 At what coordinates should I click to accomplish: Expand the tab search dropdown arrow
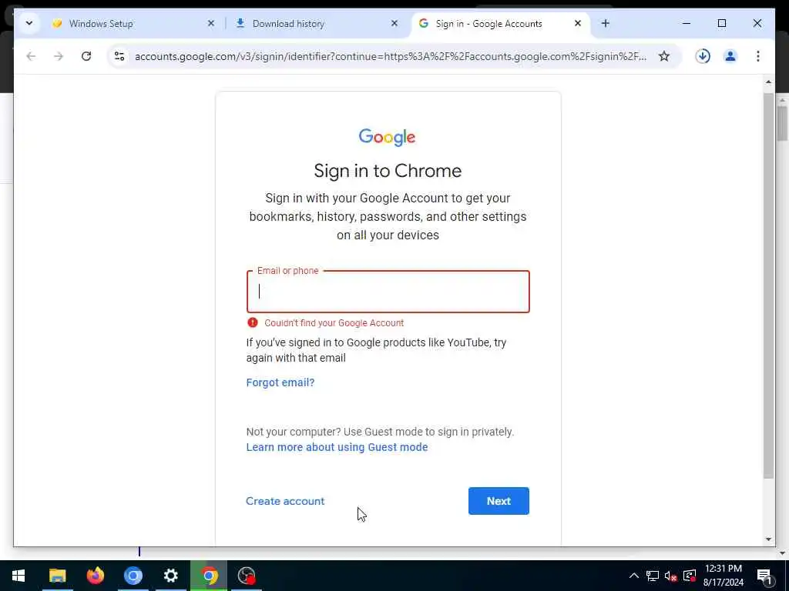pos(29,23)
